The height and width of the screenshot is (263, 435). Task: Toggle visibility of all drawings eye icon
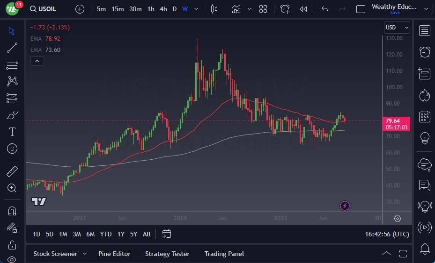[x=12, y=259]
